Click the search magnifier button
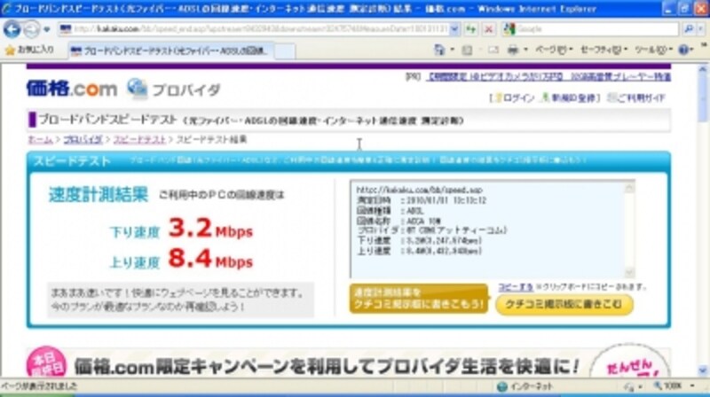The image size is (710, 397). coord(689,29)
